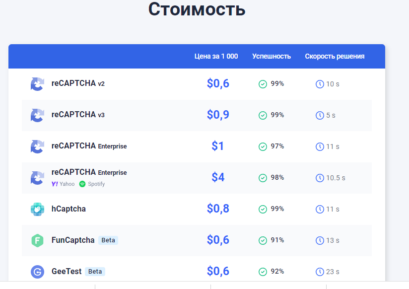Viewport: 409px width, 289px height.
Task: Click the 98% success value
Action: click(x=277, y=178)
